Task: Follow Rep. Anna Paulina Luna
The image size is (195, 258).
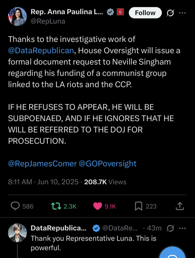Action: (145, 13)
